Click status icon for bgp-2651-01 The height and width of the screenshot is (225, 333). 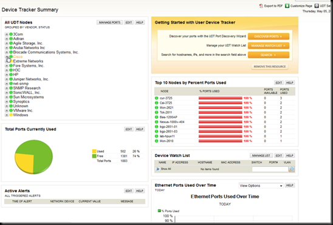point(157,127)
